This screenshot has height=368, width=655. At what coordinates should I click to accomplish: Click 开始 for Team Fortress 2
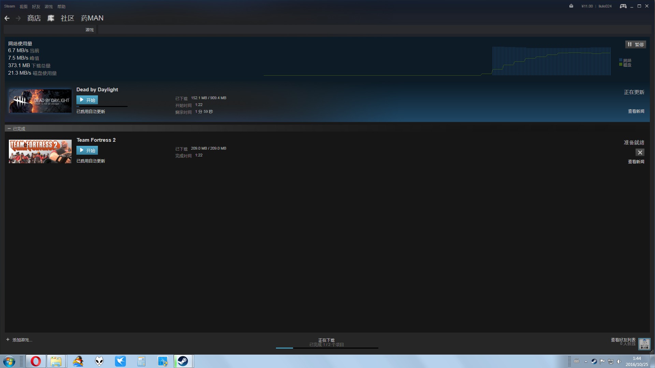pos(87,150)
